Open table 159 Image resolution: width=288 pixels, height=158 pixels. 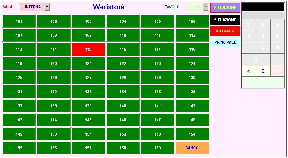[x=158, y=148]
